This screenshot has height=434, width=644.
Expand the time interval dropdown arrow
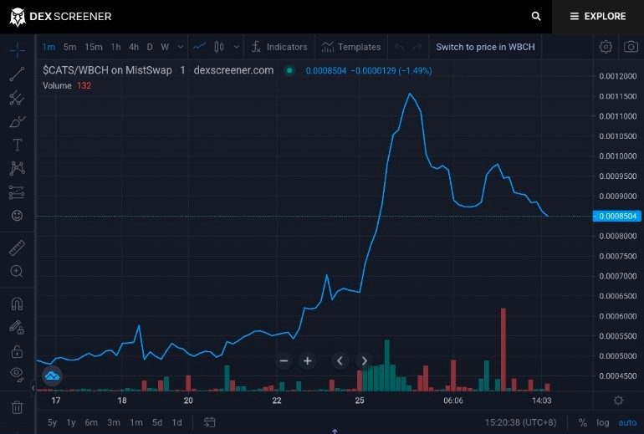[x=181, y=47]
